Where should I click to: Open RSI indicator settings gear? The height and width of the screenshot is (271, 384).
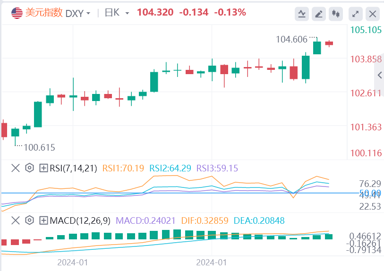[30, 168]
